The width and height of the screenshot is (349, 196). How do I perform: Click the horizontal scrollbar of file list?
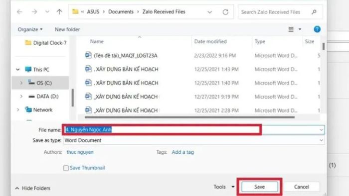tap(189, 117)
